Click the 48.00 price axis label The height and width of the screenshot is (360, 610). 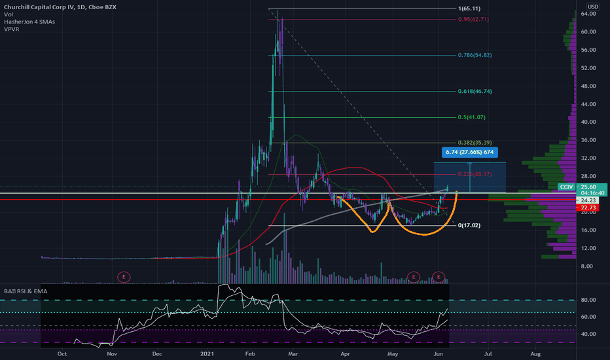588,86
